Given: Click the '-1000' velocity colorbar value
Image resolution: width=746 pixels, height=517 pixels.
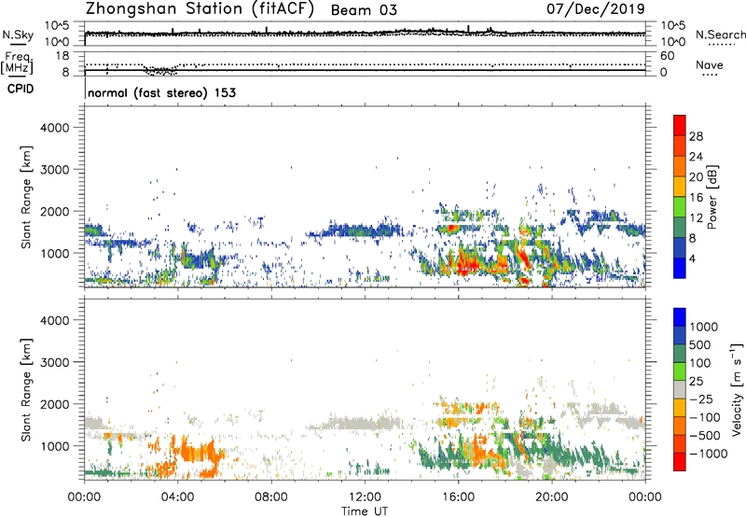Looking at the screenshot, I should pyautogui.click(x=709, y=454).
